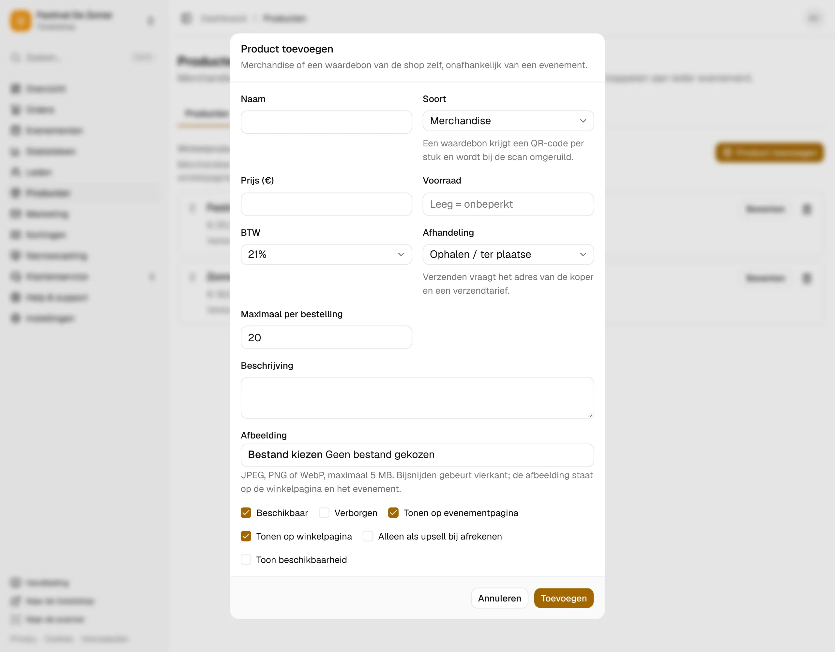Click the 'Afbeelding' field label
The width and height of the screenshot is (835, 652).
264,435
